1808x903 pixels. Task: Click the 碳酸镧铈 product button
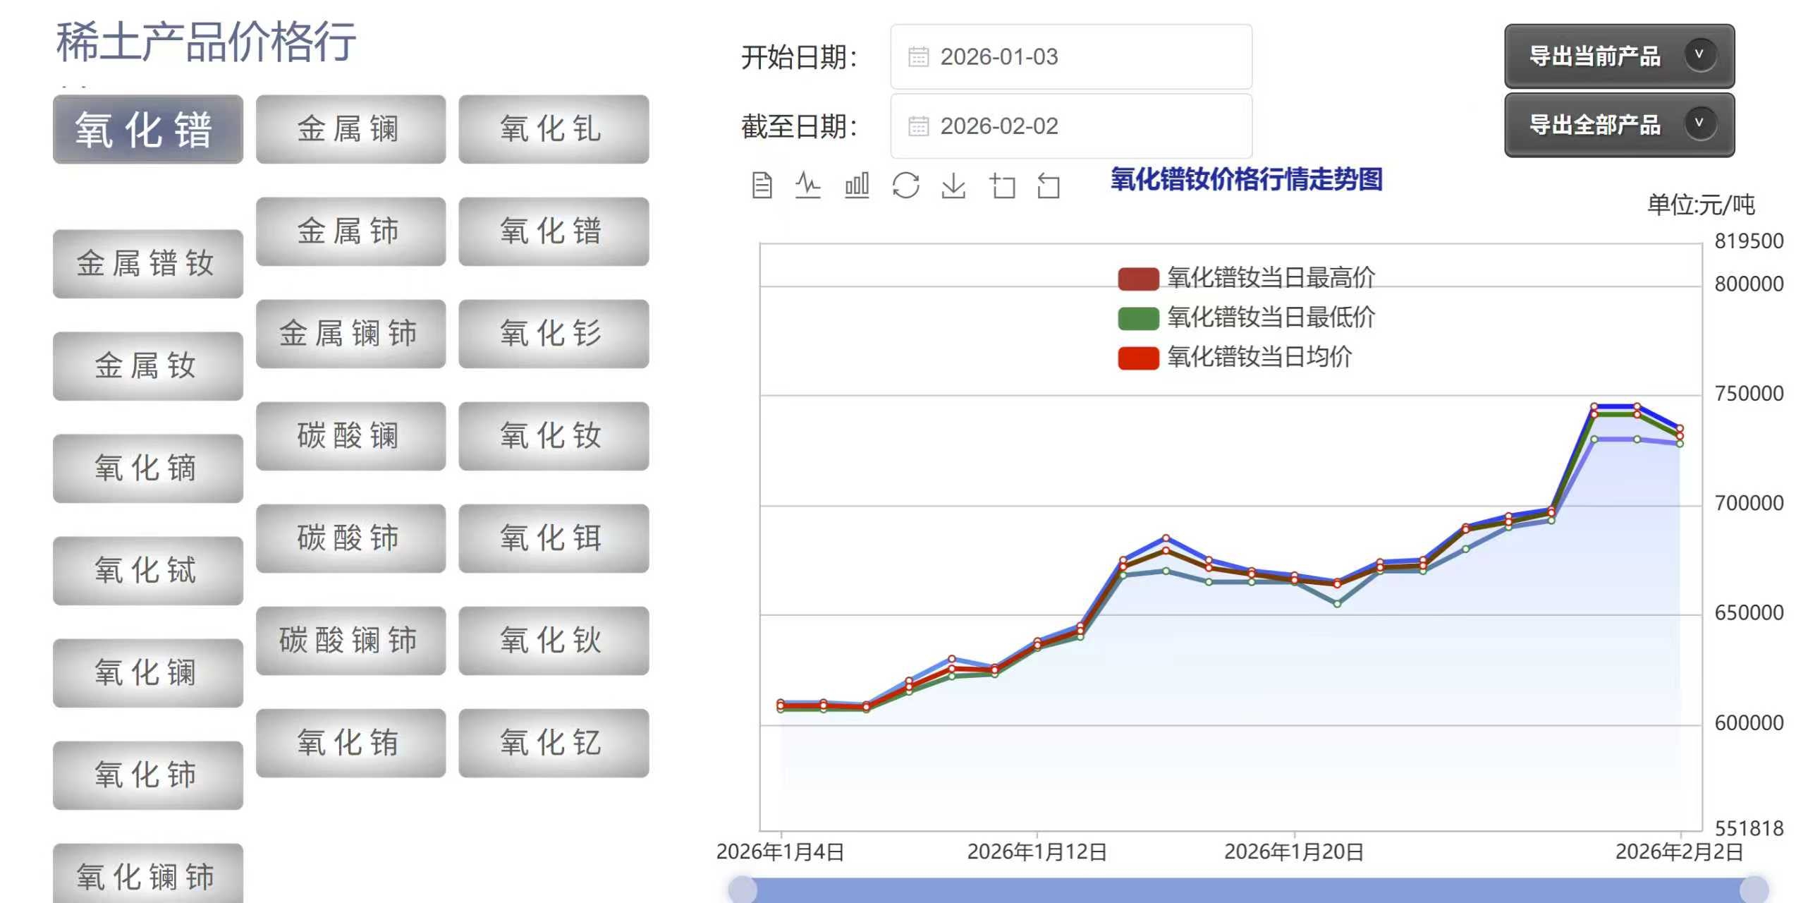tap(350, 641)
